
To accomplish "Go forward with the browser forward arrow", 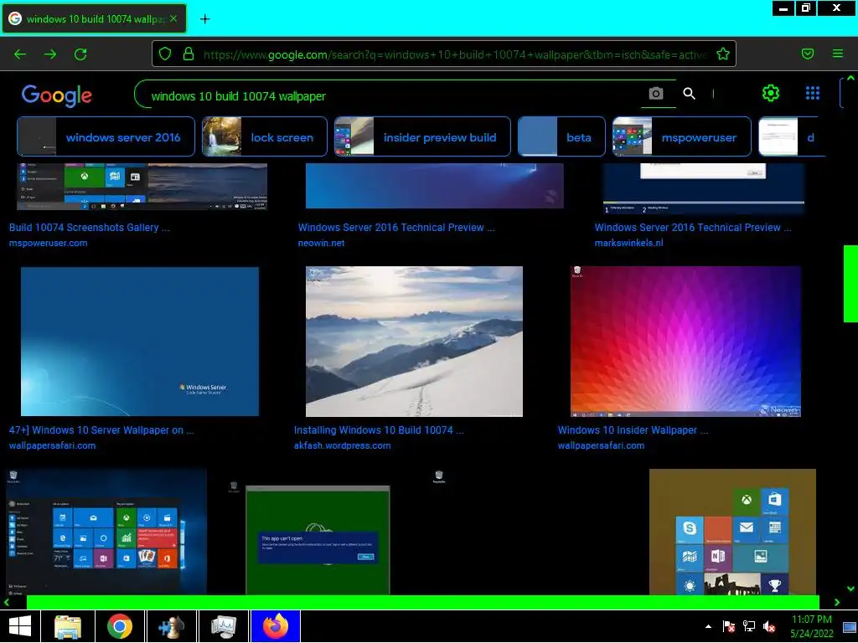I will pos(50,54).
